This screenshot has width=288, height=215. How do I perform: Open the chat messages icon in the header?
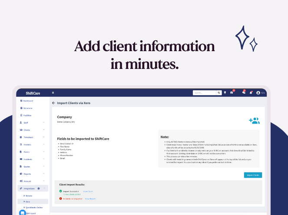[x=244, y=93]
